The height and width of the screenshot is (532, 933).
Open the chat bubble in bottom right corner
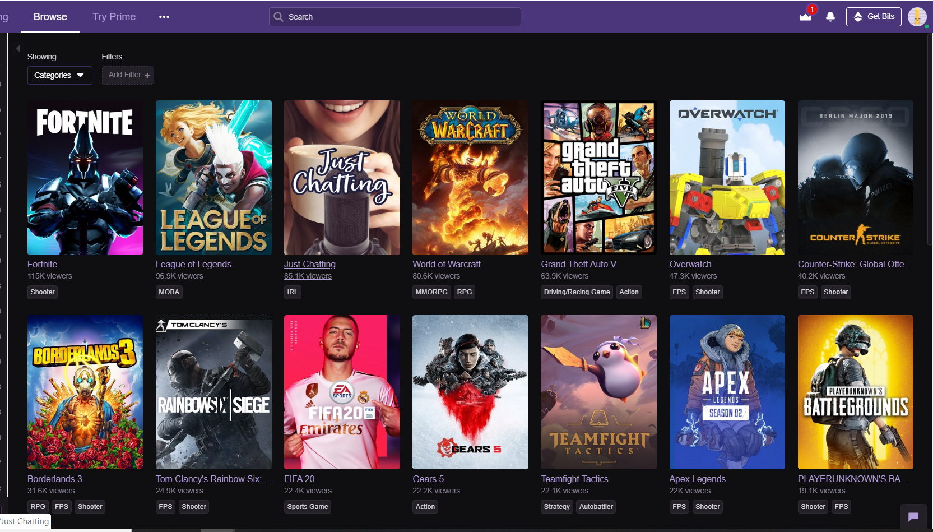click(x=913, y=517)
